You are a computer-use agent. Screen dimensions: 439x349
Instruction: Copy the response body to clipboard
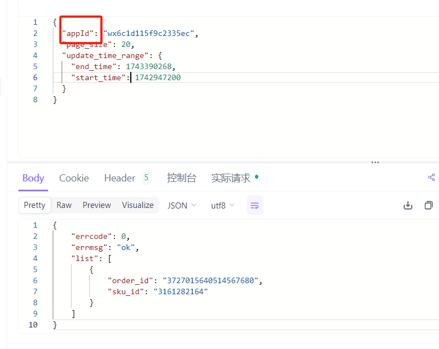click(428, 205)
